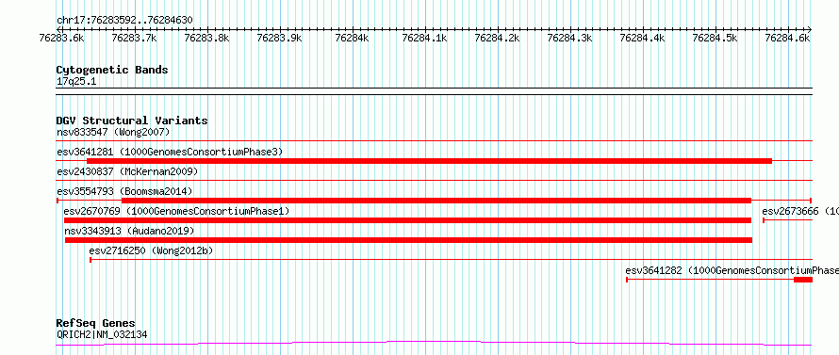
Task: Click the ruler's left arrow end
Action: point(58,29)
